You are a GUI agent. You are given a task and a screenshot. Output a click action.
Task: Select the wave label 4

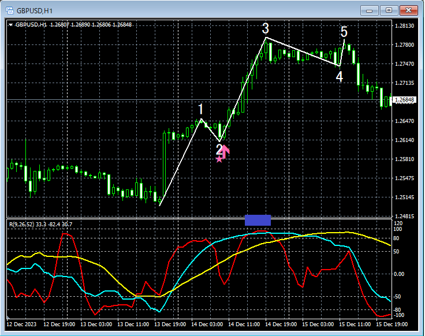pyautogui.click(x=340, y=77)
